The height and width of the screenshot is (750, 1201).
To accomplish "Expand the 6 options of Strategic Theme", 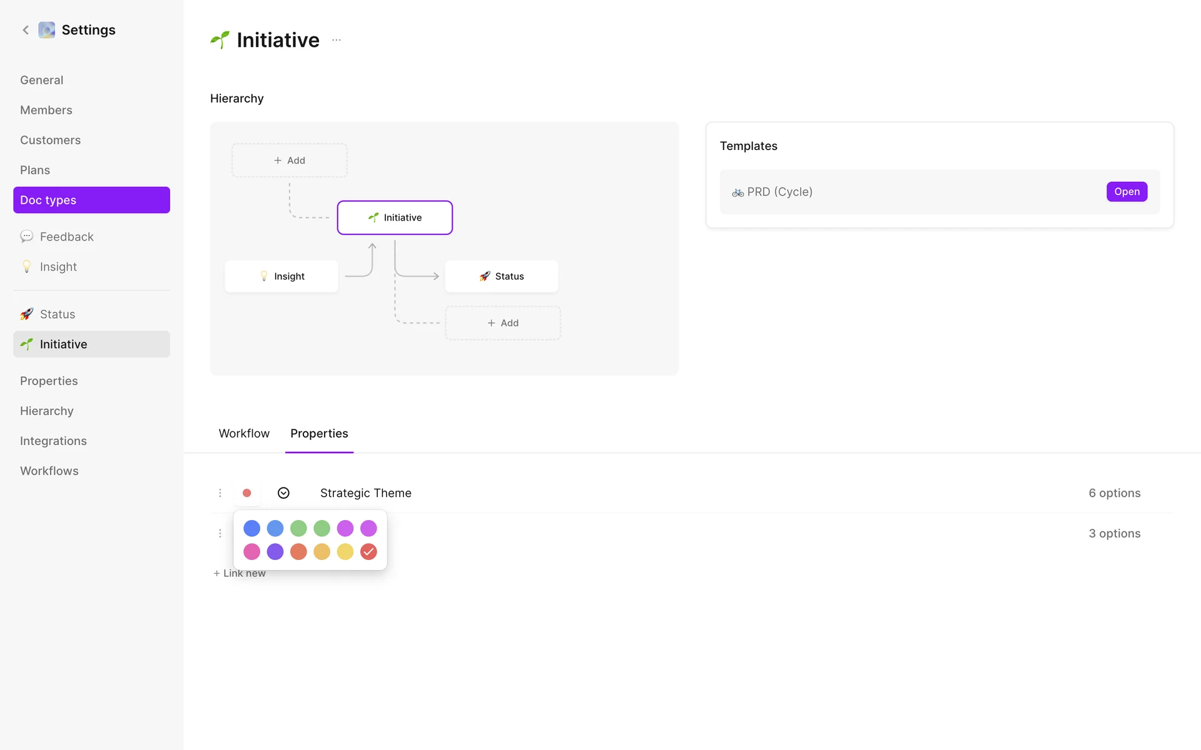I will 1114,493.
